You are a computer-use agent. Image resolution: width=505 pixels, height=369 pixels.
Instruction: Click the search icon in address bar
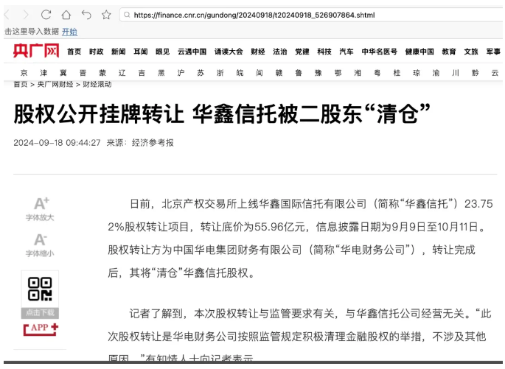pos(127,15)
